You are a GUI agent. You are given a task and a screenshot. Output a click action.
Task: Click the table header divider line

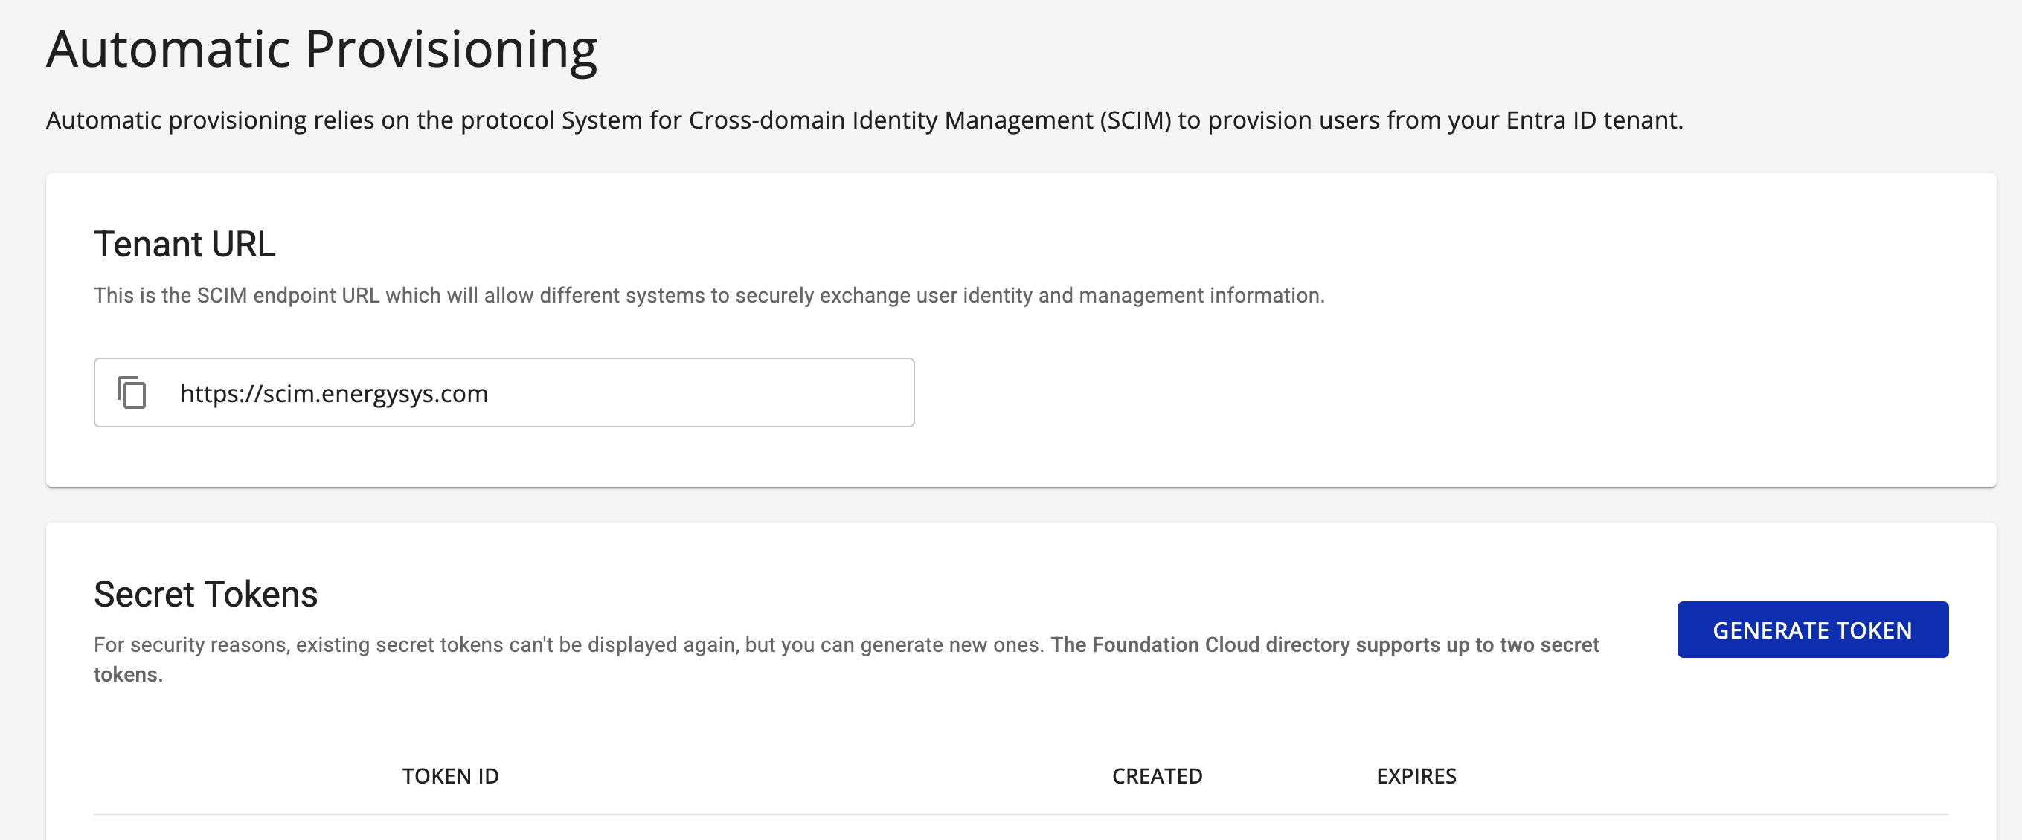click(x=1021, y=814)
